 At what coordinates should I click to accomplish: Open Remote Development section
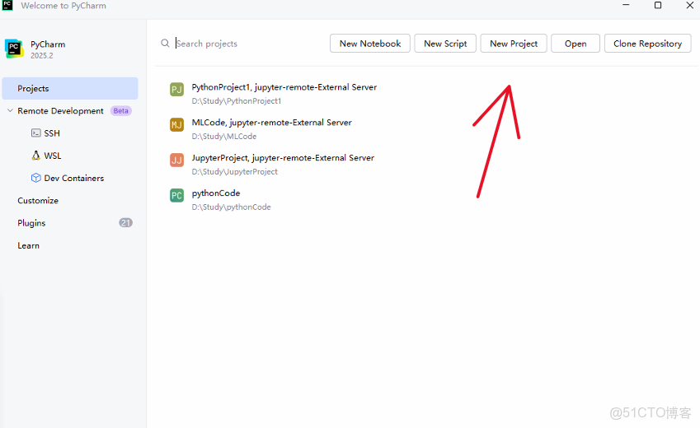[60, 110]
